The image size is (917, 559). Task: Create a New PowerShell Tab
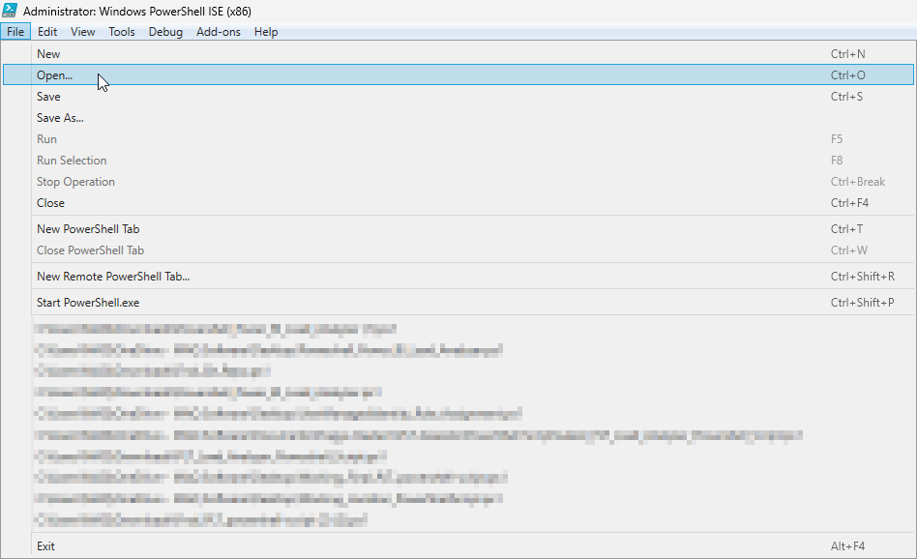tap(88, 229)
